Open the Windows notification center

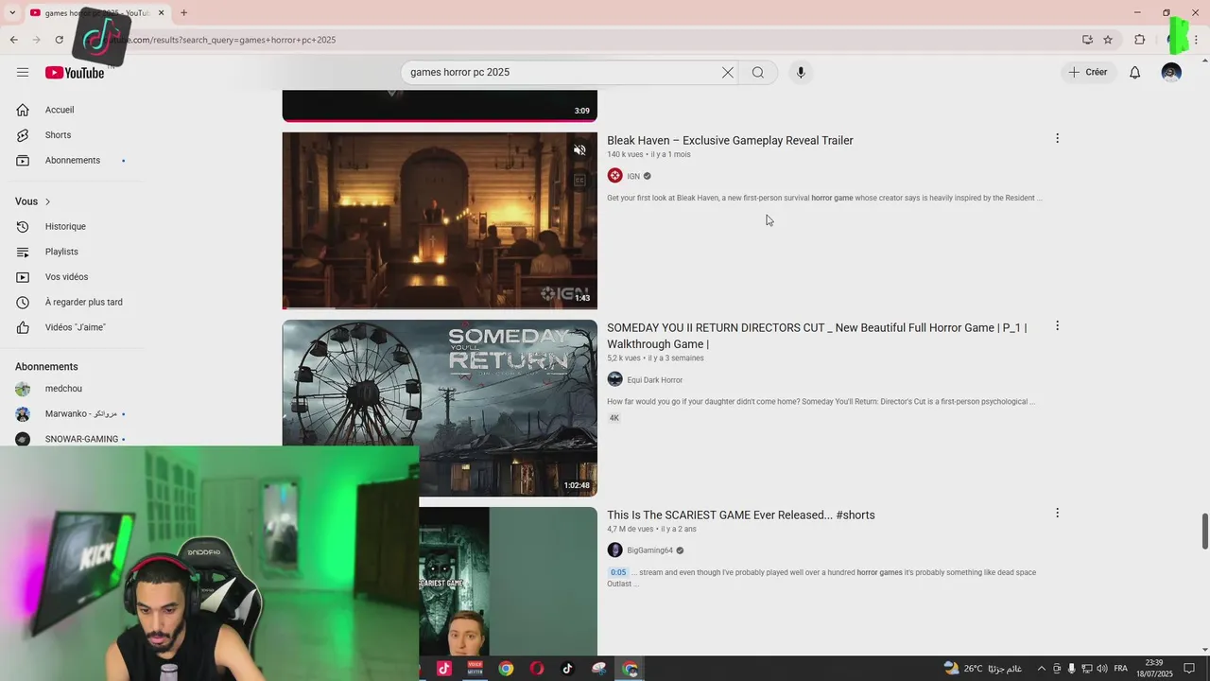(1189, 669)
